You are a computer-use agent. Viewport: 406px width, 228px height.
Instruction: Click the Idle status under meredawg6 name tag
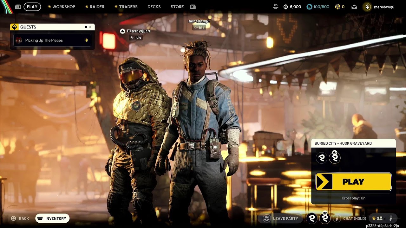coord(199,28)
